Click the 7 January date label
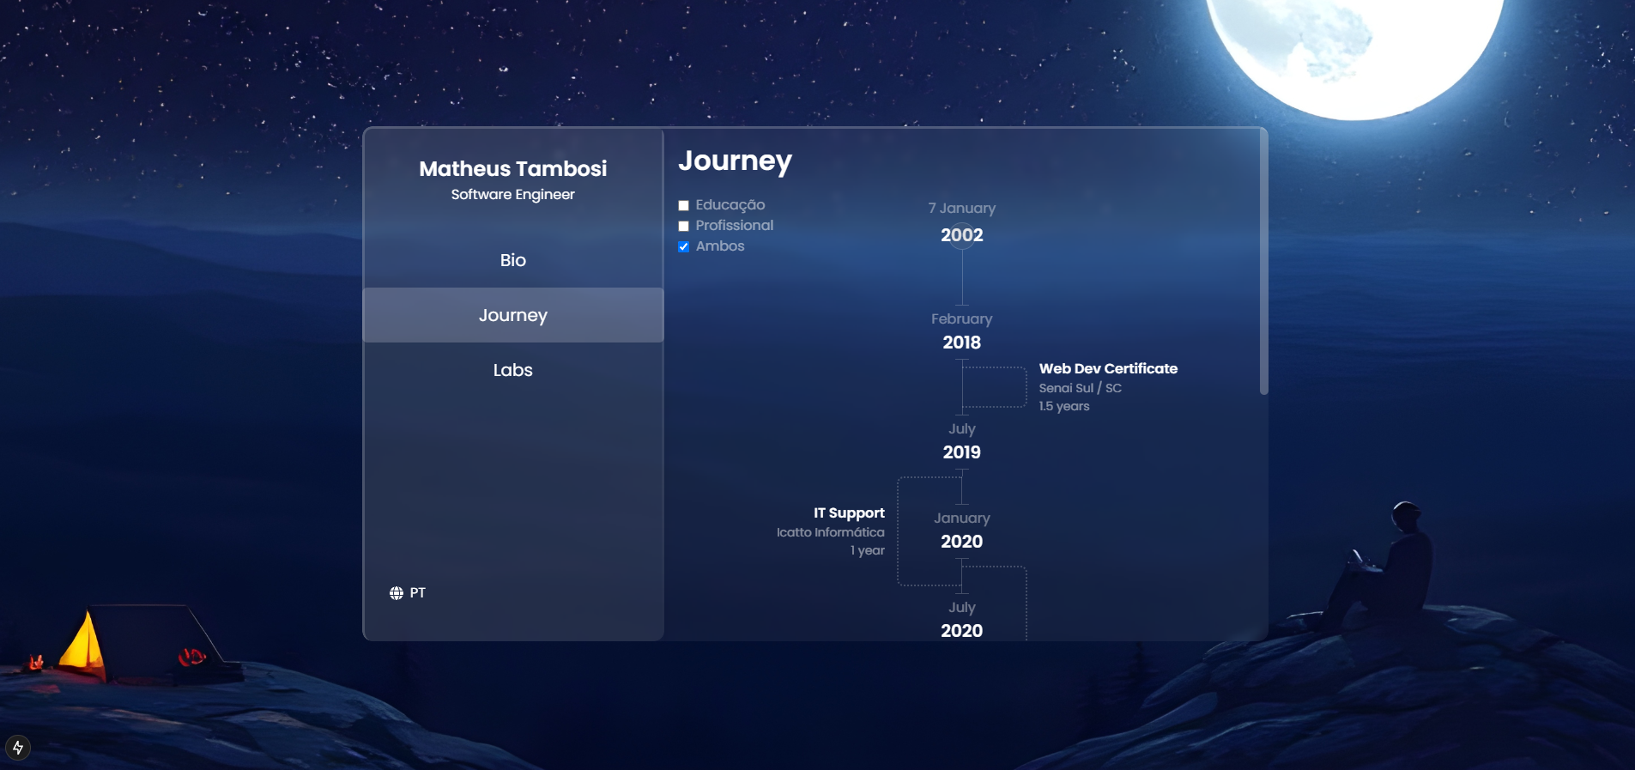This screenshot has width=1635, height=770. (x=962, y=208)
